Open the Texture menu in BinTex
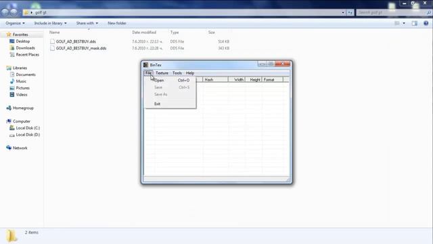Screen dimensions: 433x244 (x=162, y=73)
